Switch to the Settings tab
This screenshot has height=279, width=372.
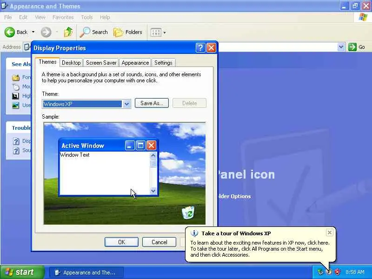click(x=163, y=63)
